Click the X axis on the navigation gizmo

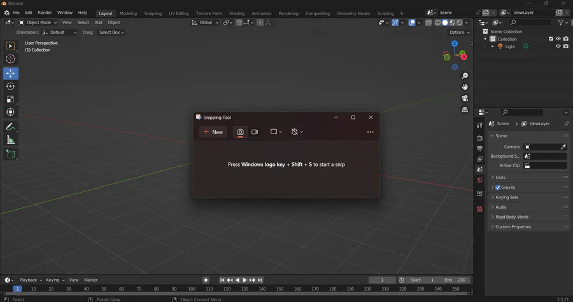coord(463,57)
